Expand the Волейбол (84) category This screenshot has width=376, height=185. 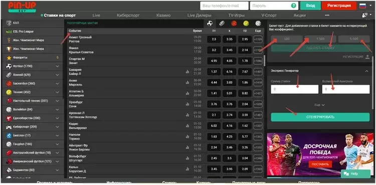[57, 110]
